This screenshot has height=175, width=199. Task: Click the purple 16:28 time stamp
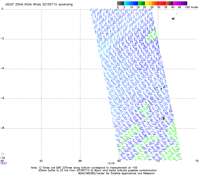point(111,163)
